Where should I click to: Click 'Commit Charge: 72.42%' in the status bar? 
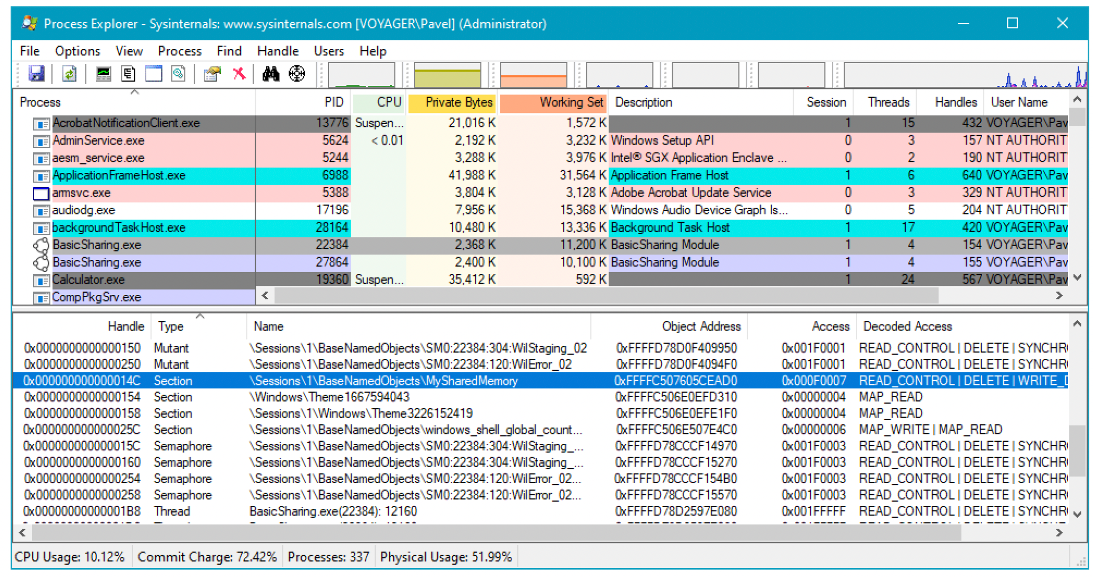tap(207, 557)
